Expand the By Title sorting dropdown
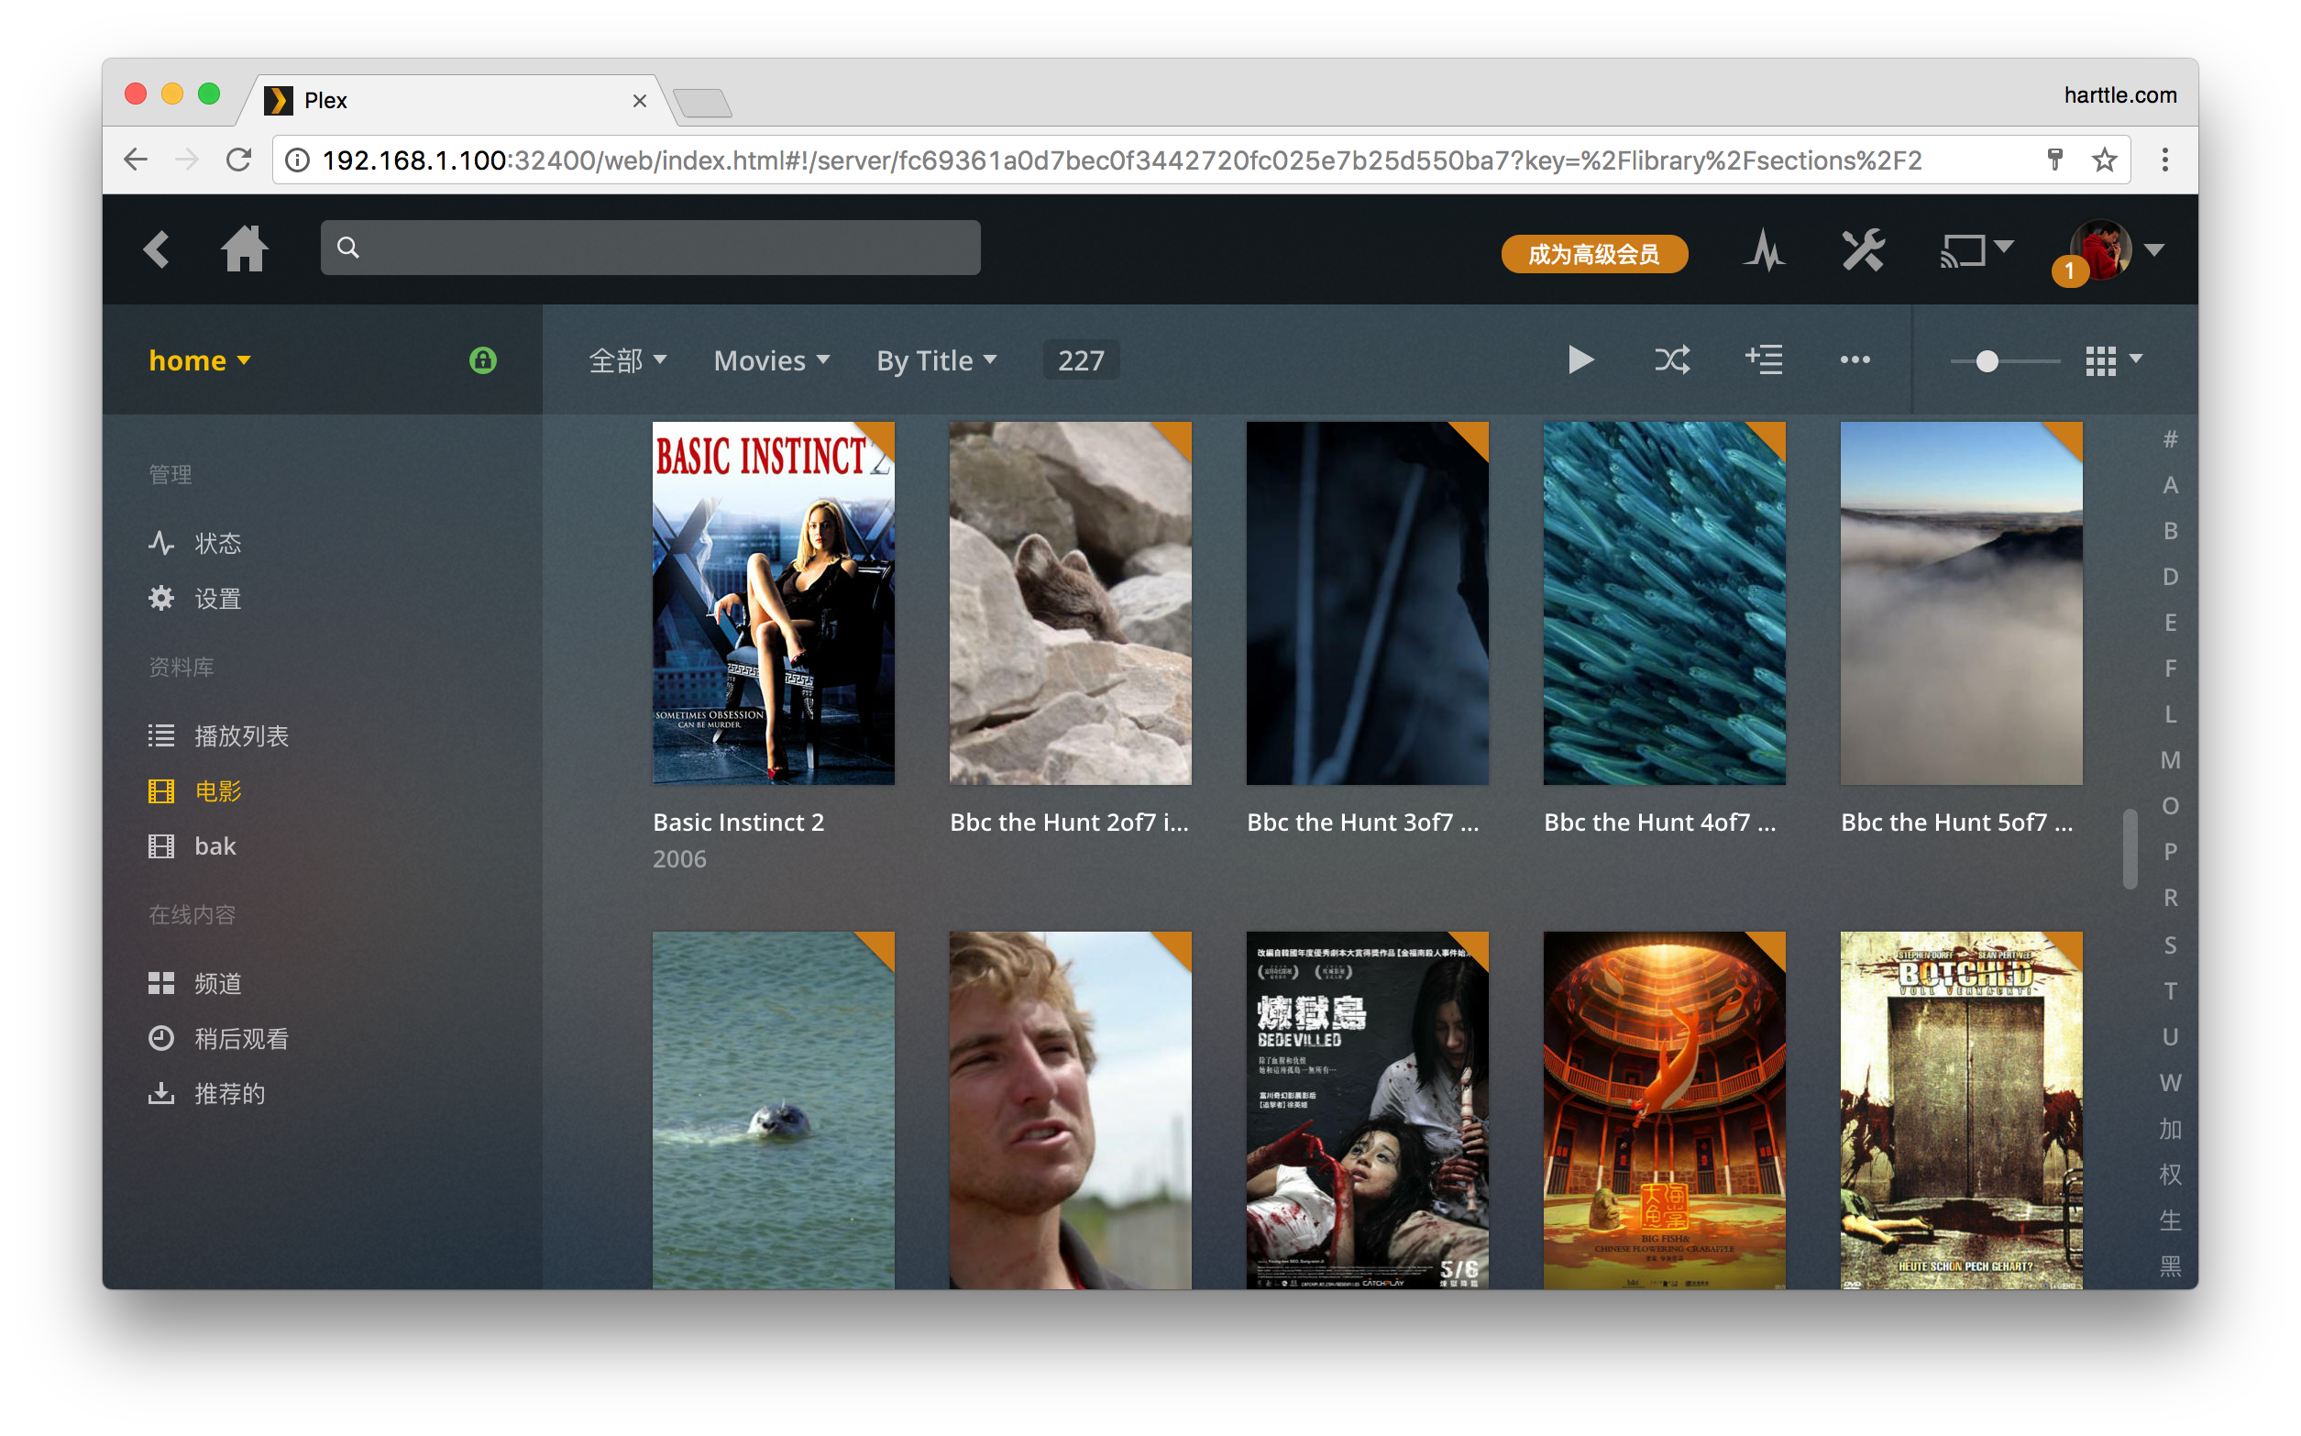 tap(936, 360)
